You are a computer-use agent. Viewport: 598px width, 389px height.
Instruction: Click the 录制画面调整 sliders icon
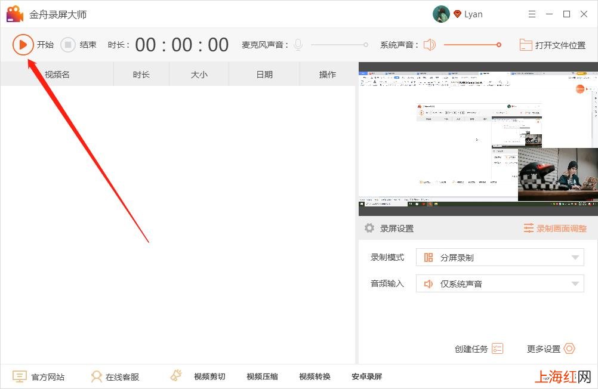529,228
